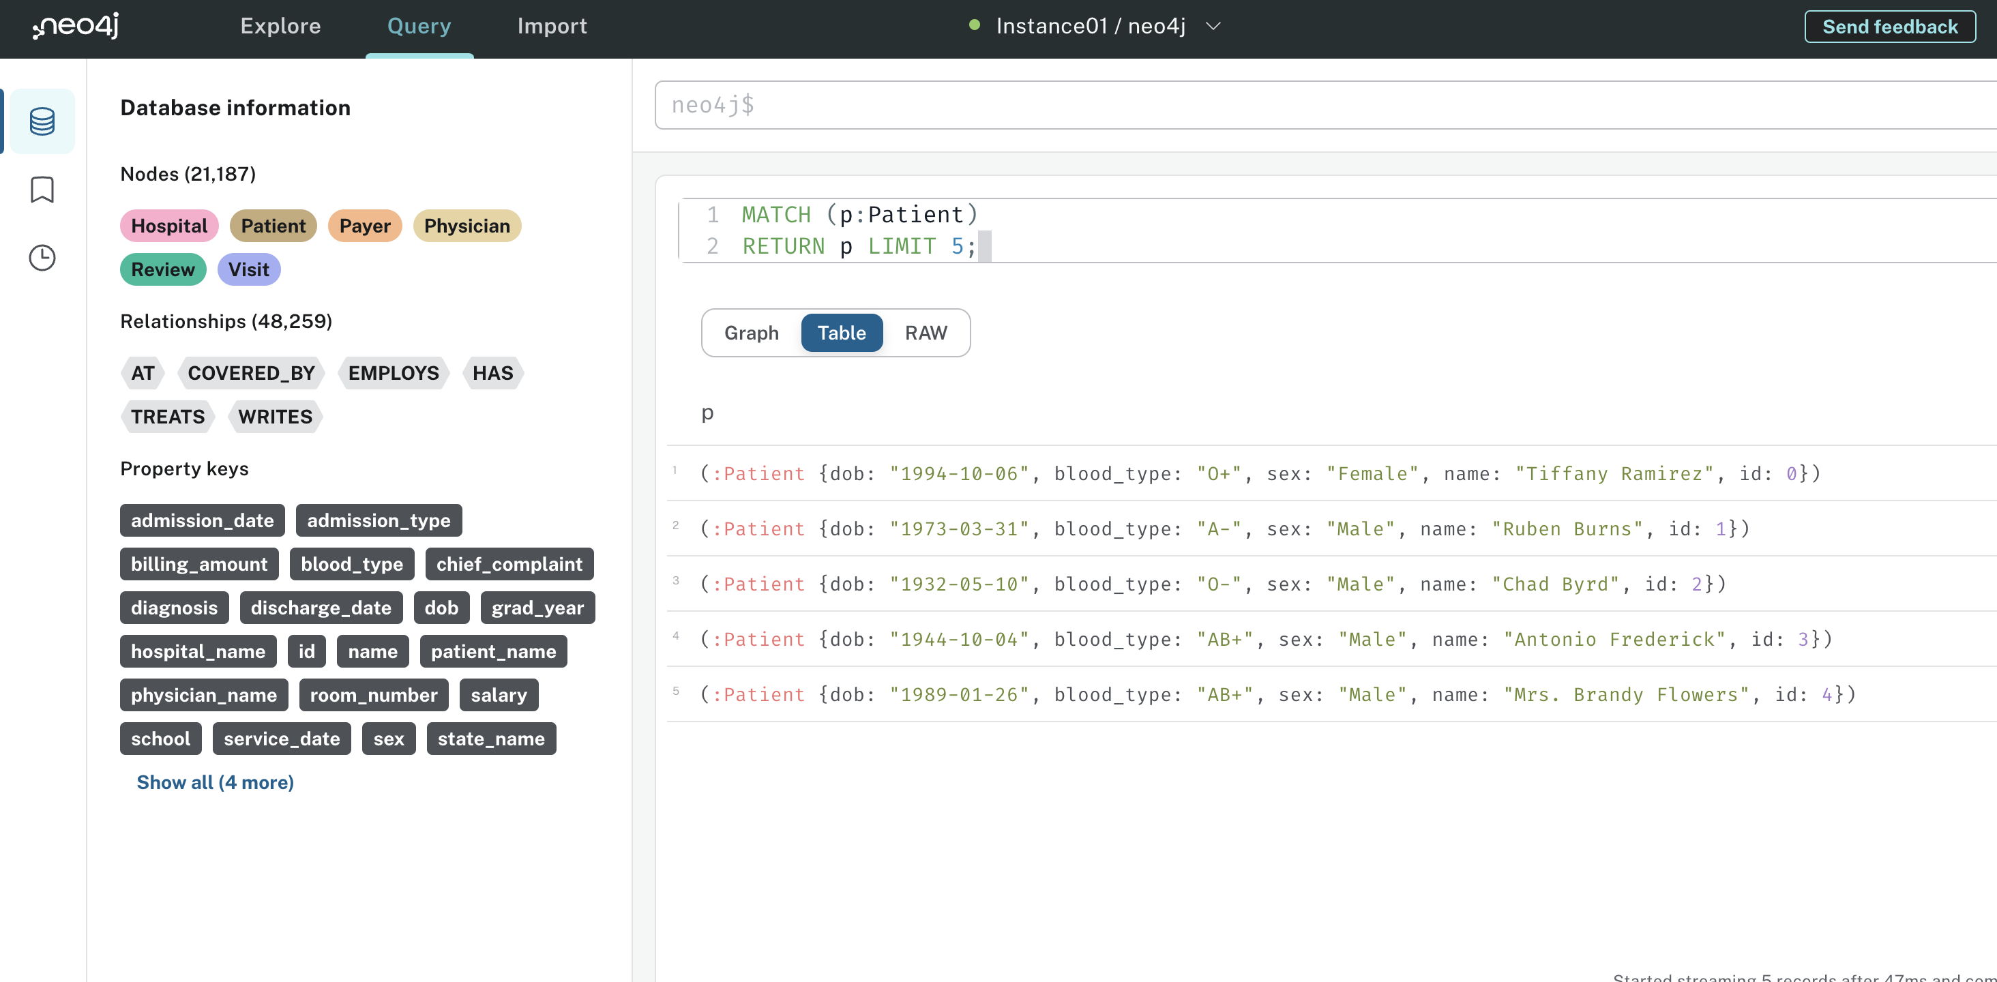Click the TREATS relationship chip

pos(168,416)
